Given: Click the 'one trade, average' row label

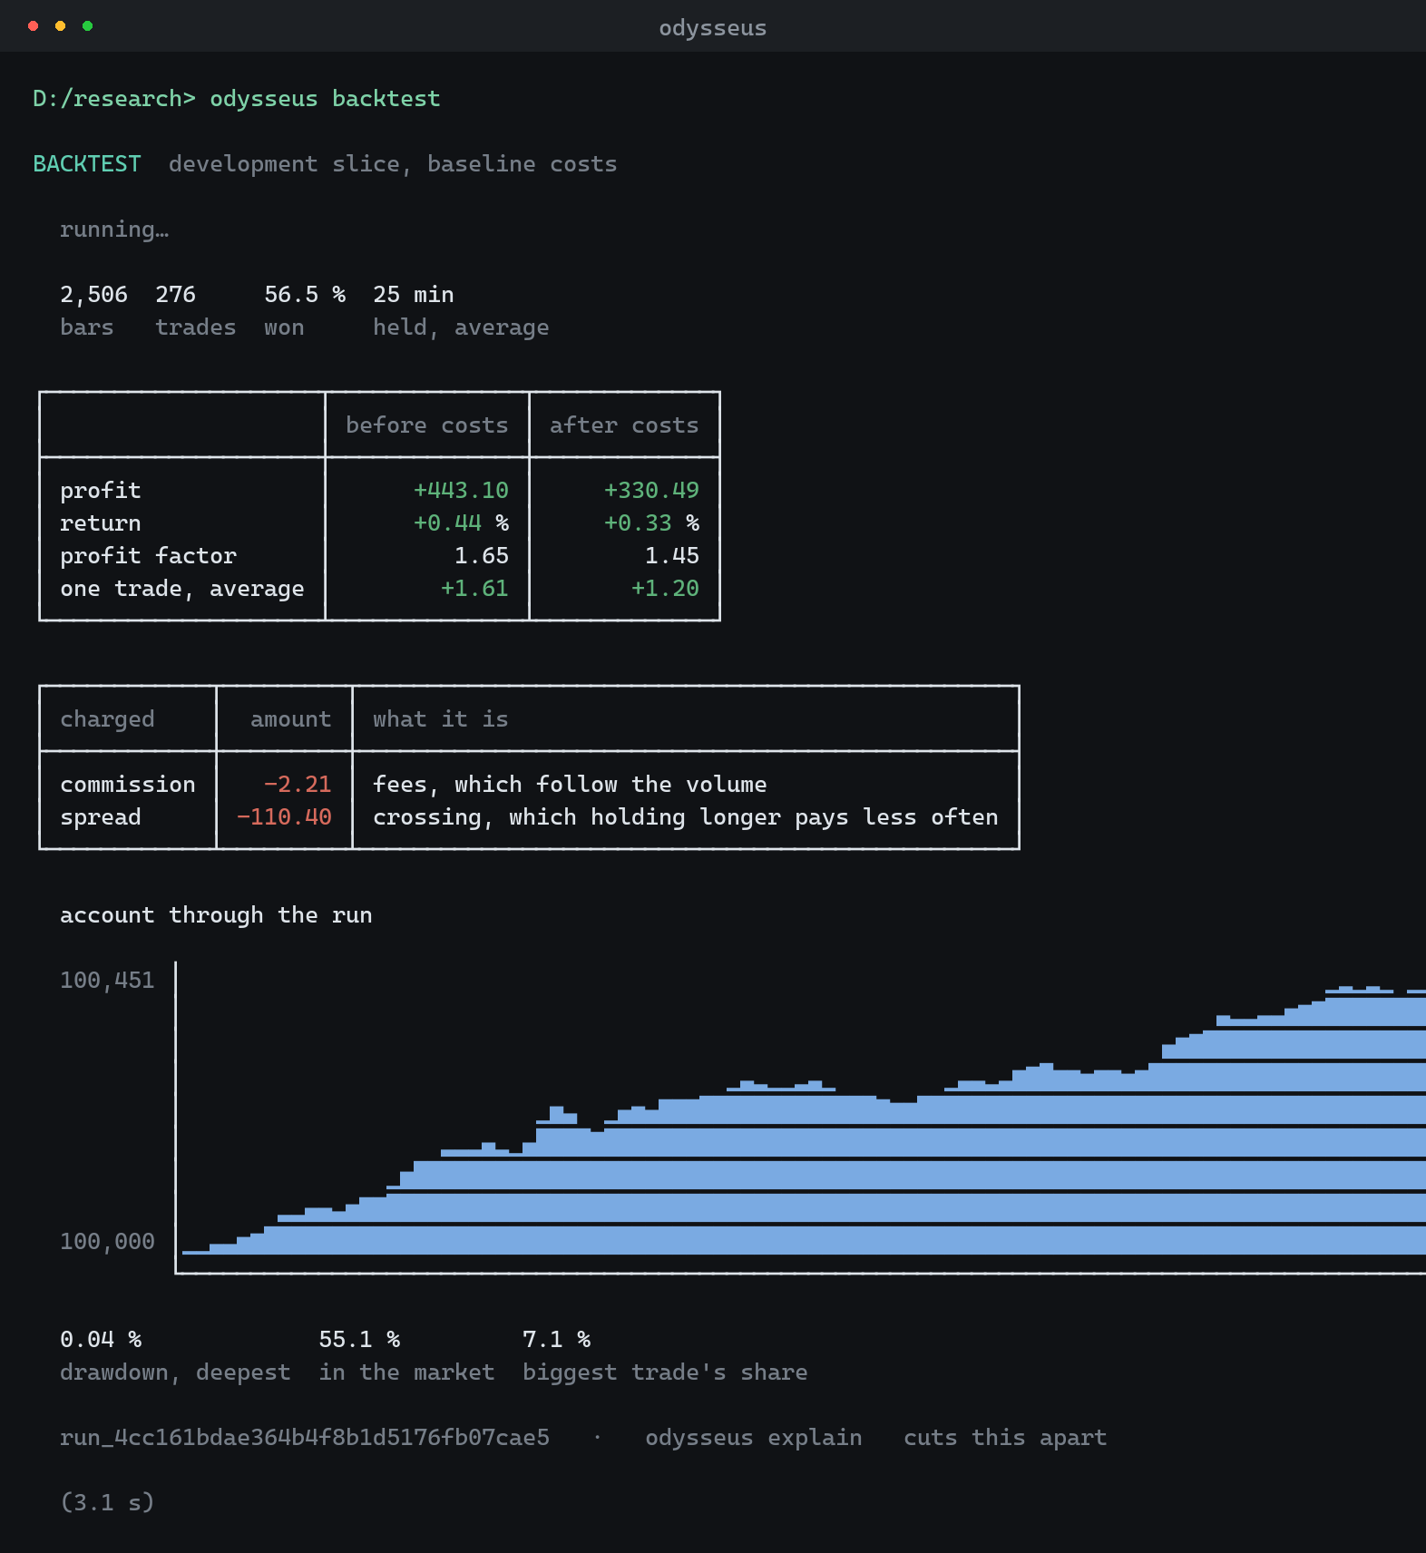Looking at the screenshot, I should coord(182,589).
